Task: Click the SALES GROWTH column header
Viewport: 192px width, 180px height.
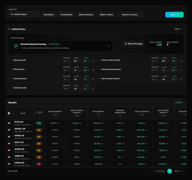Action: pyautogui.click(x=55, y=113)
